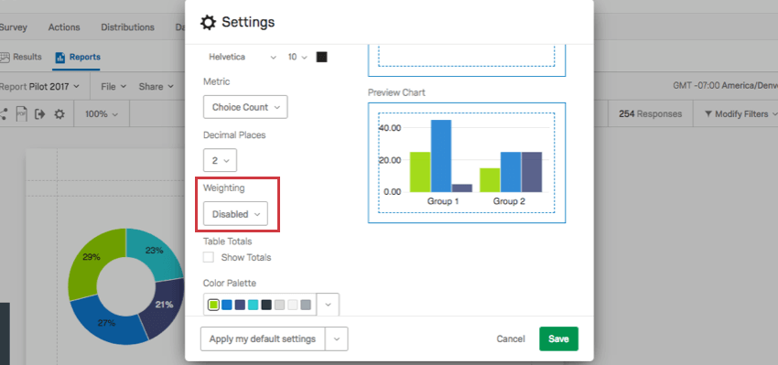Click Apply my default settings button
Image resolution: width=778 pixels, height=365 pixels.
(263, 339)
